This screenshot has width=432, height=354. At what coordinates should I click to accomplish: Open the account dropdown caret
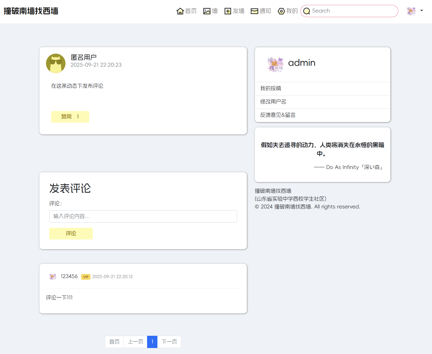[x=422, y=11]
